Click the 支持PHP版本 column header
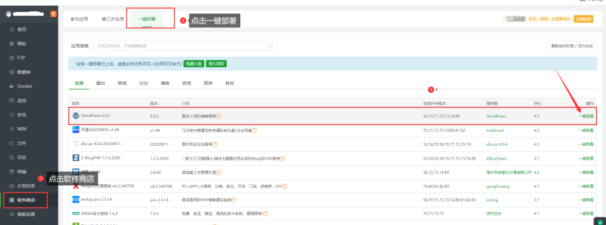Viewport: 606px width, 225px height. (435, 103)
